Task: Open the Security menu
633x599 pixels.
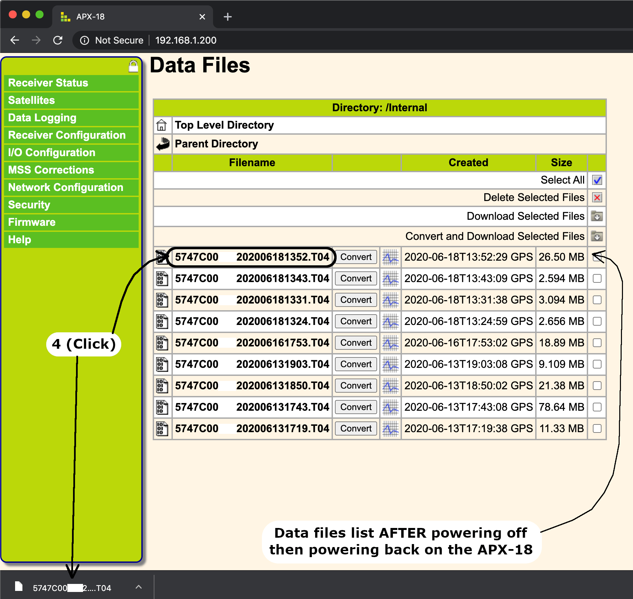Action: 71,205
